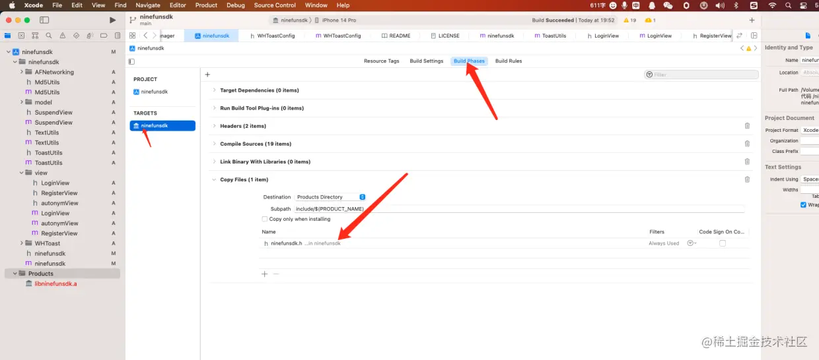Switch to the Resource Tags tab
Image resolution: width=819 pixels, height=360 pixels.
pyautogui.click(x=382, y=61)
